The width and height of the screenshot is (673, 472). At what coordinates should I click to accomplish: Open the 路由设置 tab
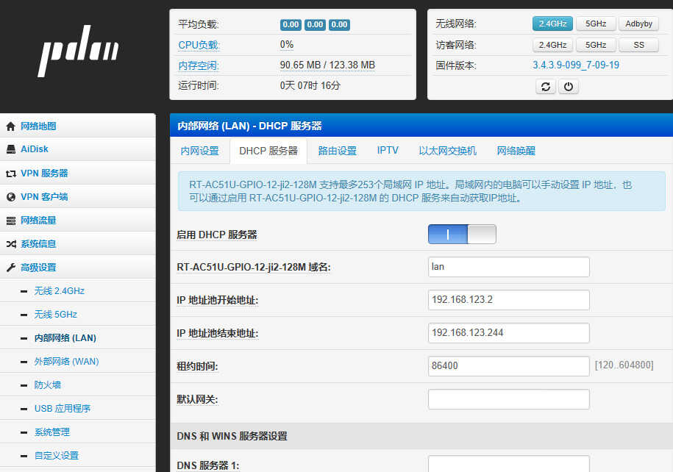(x=338, y=151)
